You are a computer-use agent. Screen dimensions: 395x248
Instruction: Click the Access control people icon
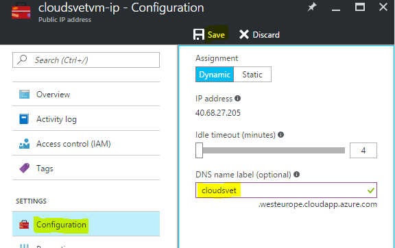click(24, 144)
